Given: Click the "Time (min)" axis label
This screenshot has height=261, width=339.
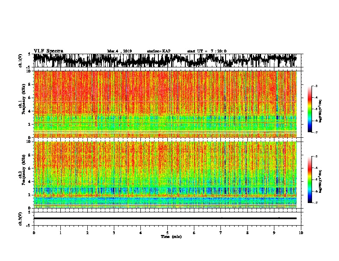Looking at the screenshot, I should [x=171, y=237].
